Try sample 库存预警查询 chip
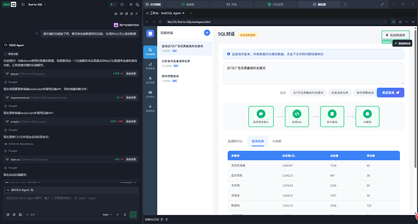Viewport: 418px width, 224px height. coord(365,93)
